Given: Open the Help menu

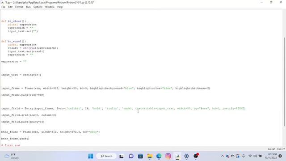Looking at the screenshot, I should click(60, 7).
